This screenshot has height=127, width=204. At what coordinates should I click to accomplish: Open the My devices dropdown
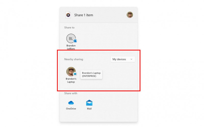pyautogui.click(x=123, y=59)
